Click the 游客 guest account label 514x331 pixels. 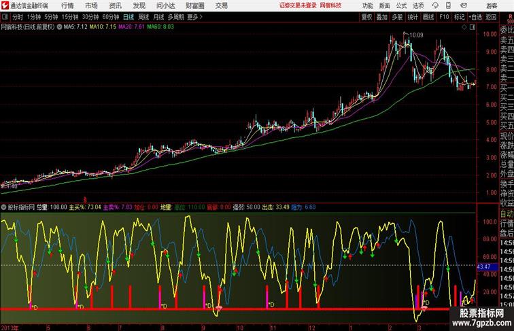[492, 5]
